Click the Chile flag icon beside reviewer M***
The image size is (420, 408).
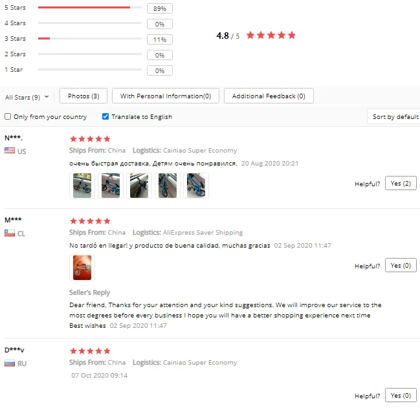(10, 233)
